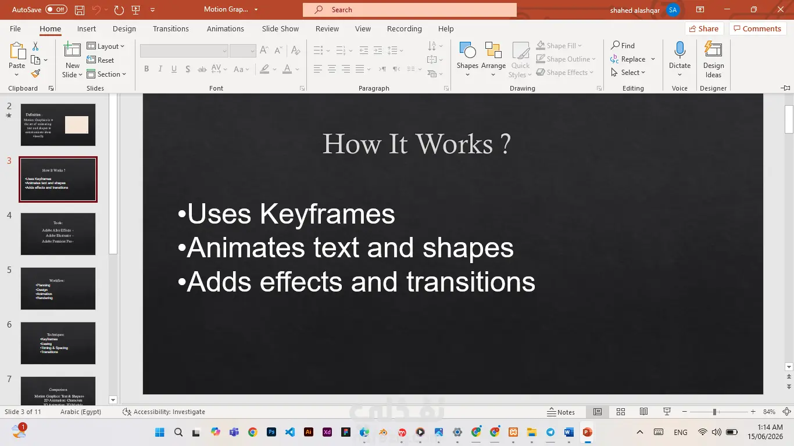
Task: Click the Paste clipboard icon
Action: (x=17, y=51)
